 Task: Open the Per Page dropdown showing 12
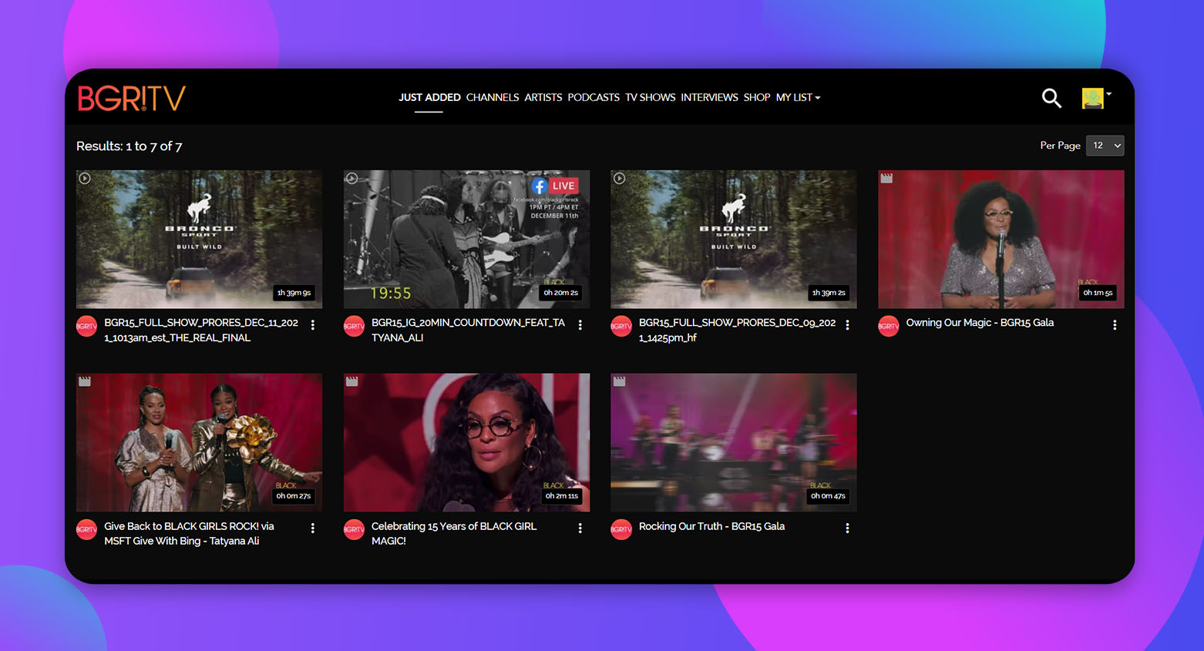pyautogui.click(x=1105, y=146)
